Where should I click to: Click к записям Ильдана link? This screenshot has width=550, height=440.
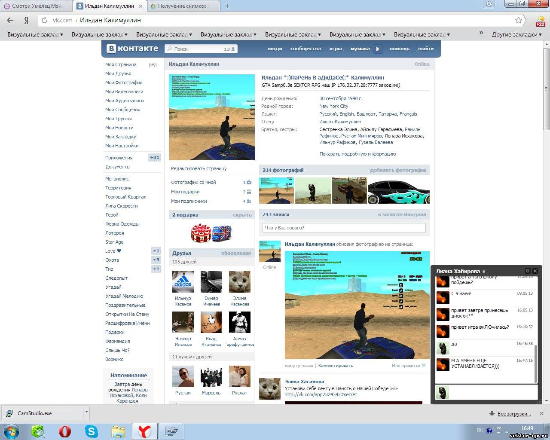click(402, 214)
